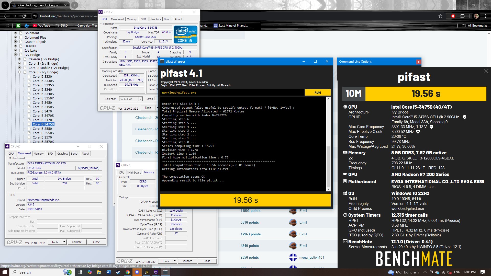Select Core i5 3330 in processor tree
Screen dimensions: 491x276
[x=42, y=76]
